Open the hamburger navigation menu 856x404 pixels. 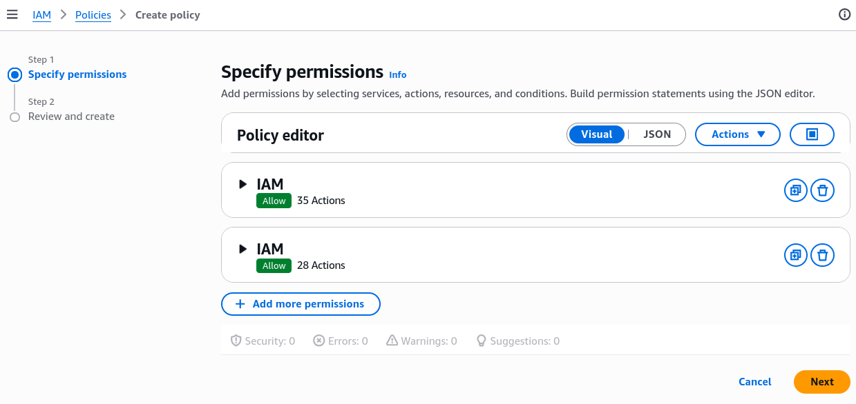(x=12, y=14)
